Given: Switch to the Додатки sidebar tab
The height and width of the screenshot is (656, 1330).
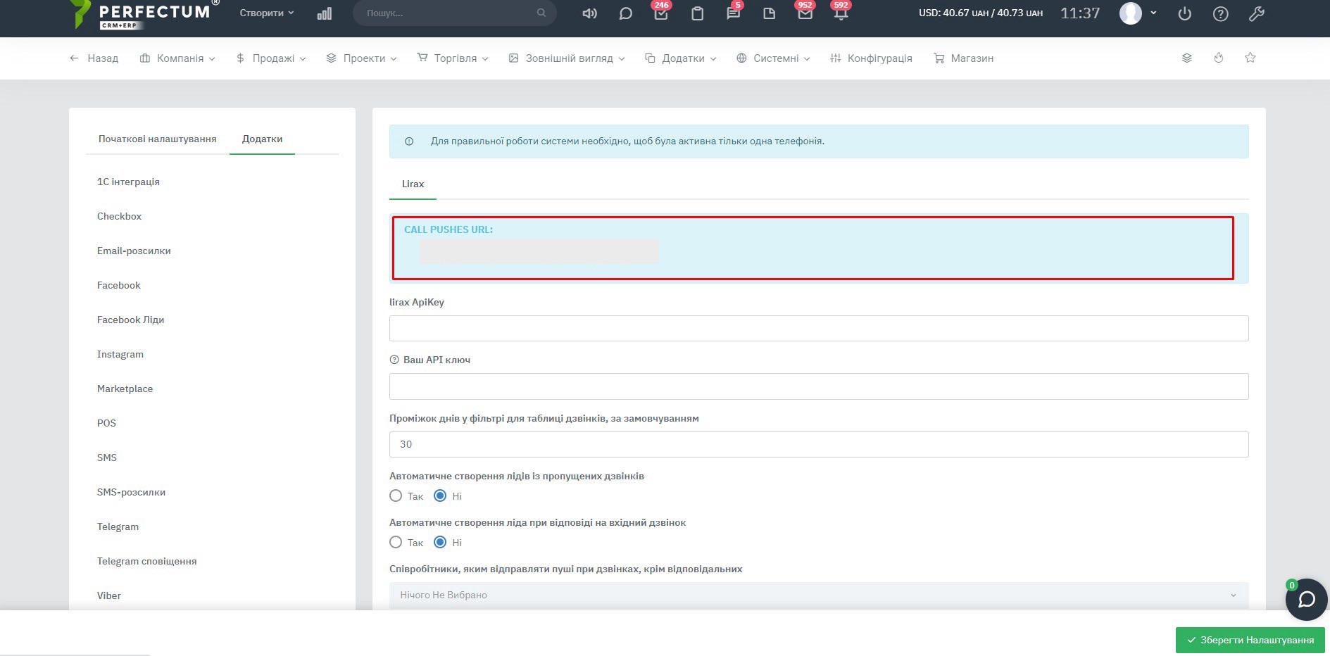Looking at the screenshot, I should pyautogui.click(x=262, y=139).
